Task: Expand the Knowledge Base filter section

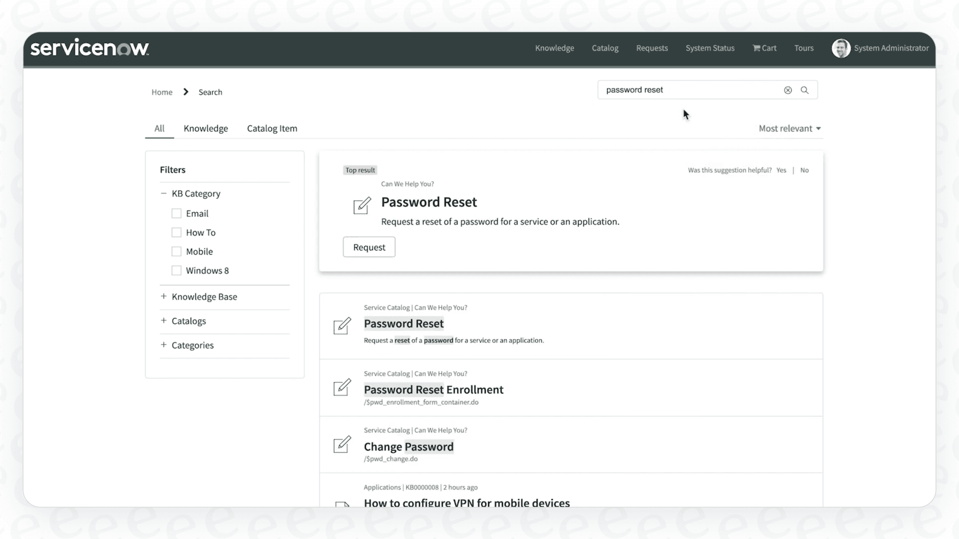Action: [163, 297]
